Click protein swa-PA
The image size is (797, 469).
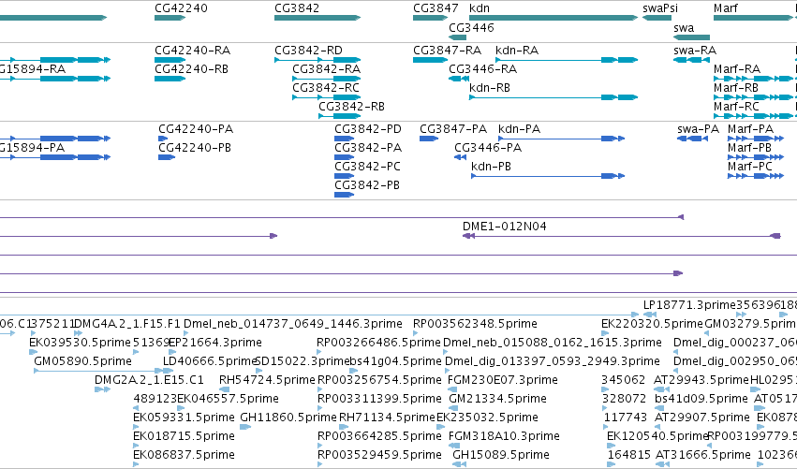click(x=699, y=129)
